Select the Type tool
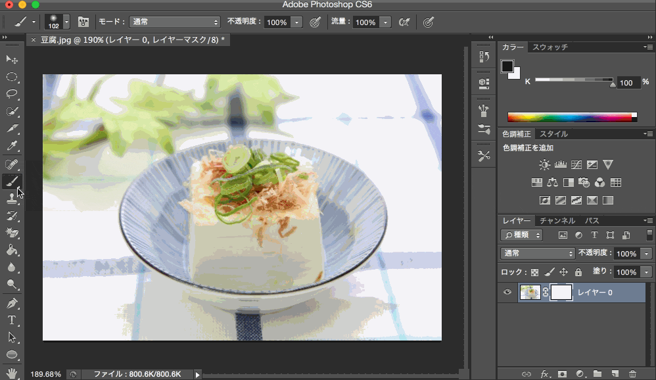The height and width of the screenshot is (380, 656). coord(12,320)
